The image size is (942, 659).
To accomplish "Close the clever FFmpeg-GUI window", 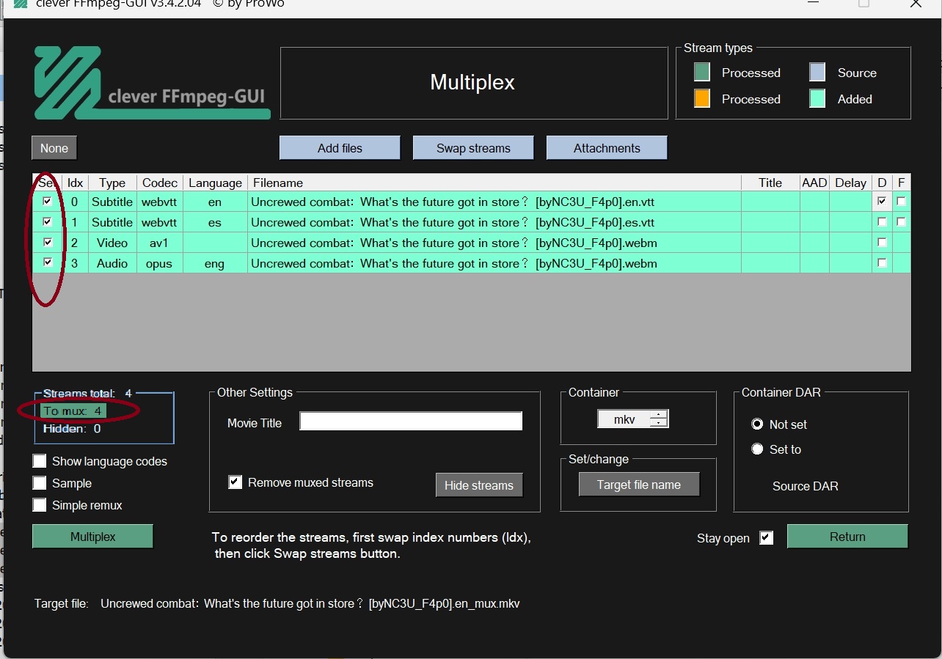I will coord(916,4).
